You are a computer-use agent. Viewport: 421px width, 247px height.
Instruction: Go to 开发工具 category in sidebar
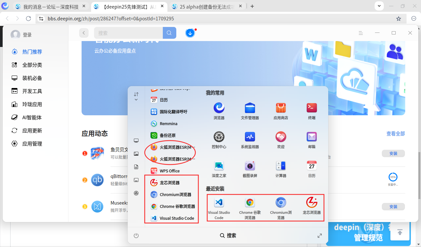[32, 91]
